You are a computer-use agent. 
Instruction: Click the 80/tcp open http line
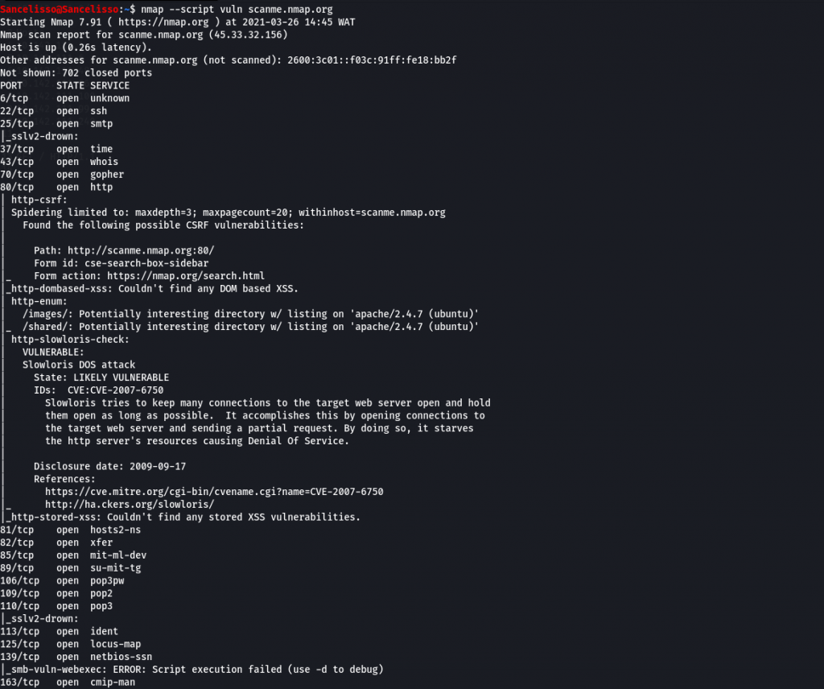click(x=56, y=187)
